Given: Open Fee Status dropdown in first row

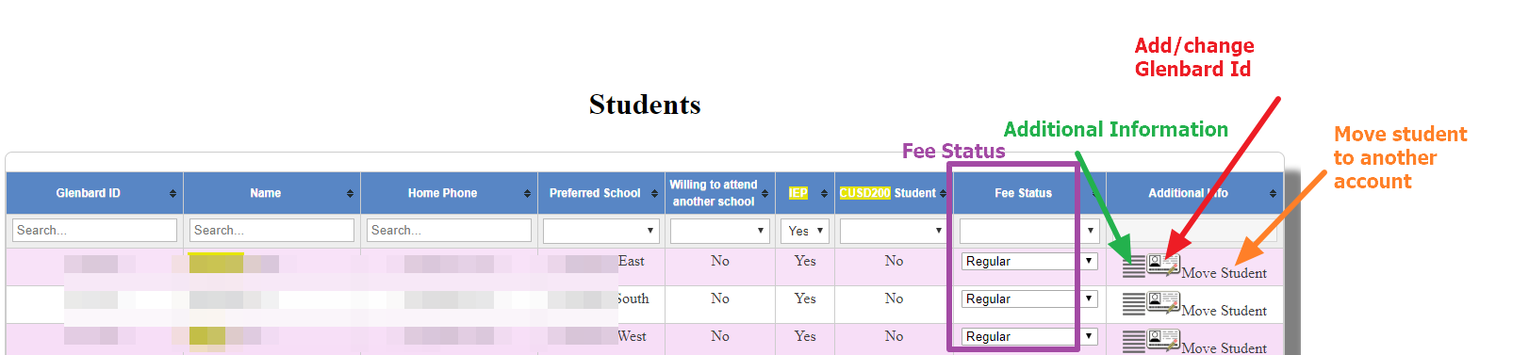Looking at the screenshot, I should 1029,261.
